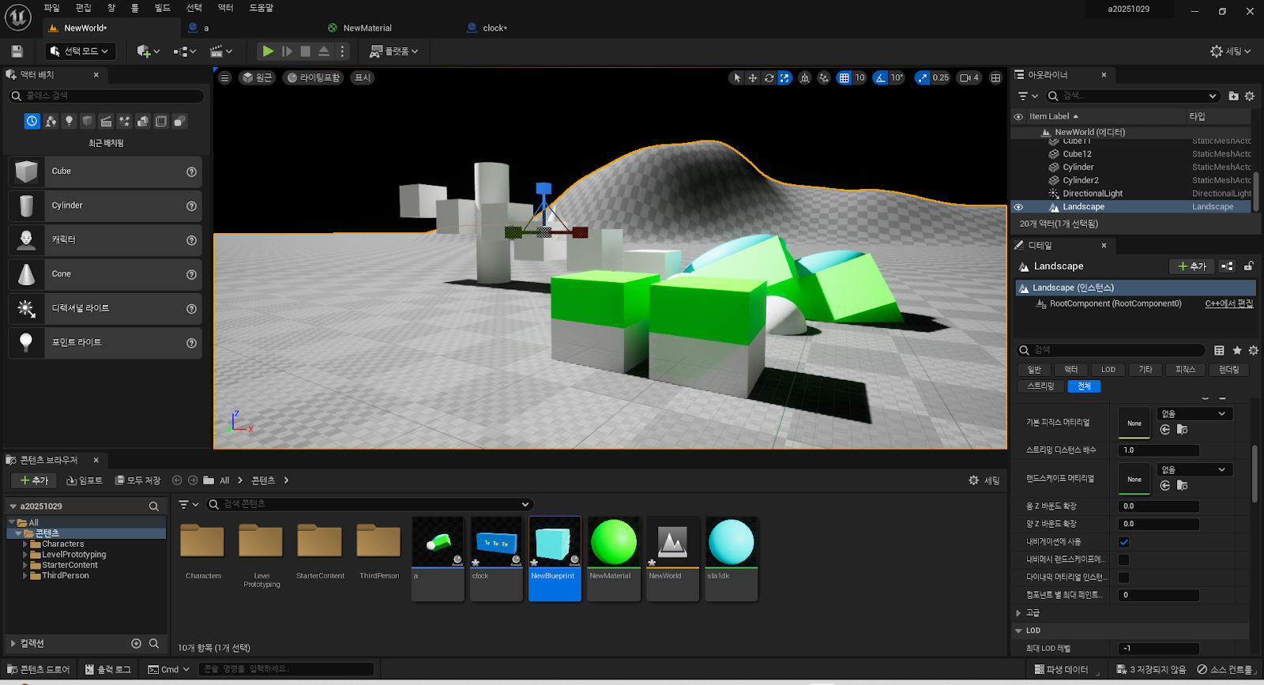Toggle grid snapping in the viewport toolbar
1264x685 pixels.
coord(845,77)
